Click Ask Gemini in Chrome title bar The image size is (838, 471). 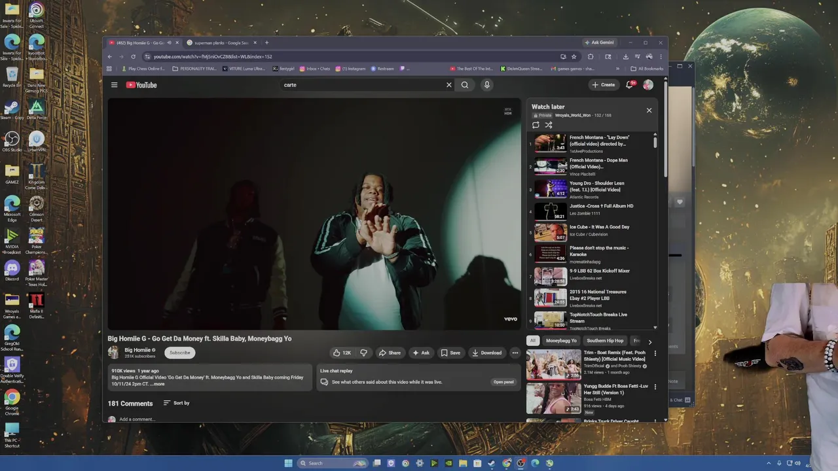pos(599,43)
